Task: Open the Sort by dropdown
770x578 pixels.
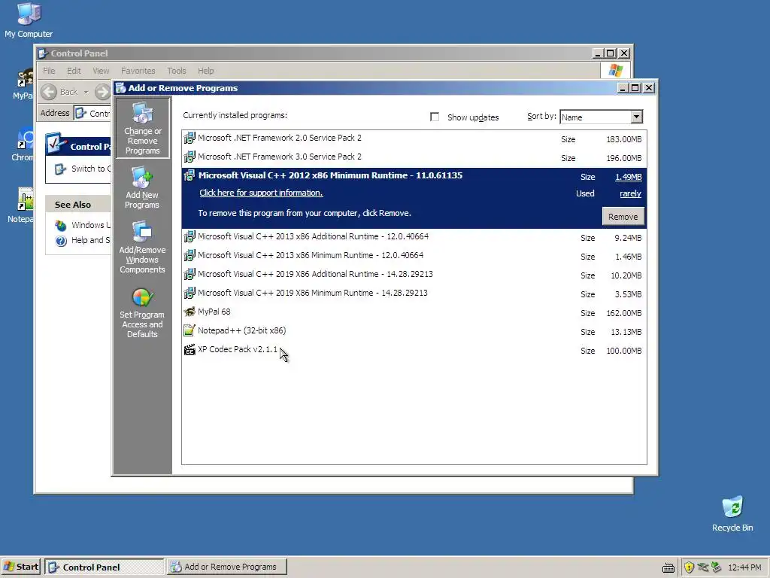Action: 636,117
